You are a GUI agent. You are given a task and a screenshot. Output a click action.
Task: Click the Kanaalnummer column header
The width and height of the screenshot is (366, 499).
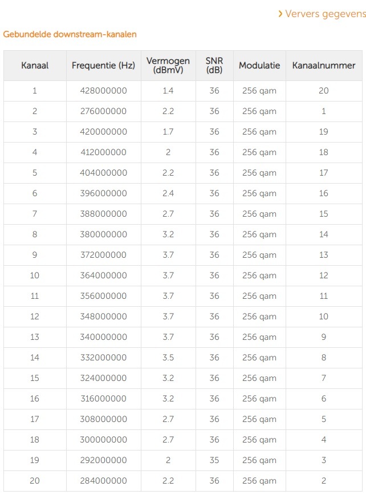[323, 66]
